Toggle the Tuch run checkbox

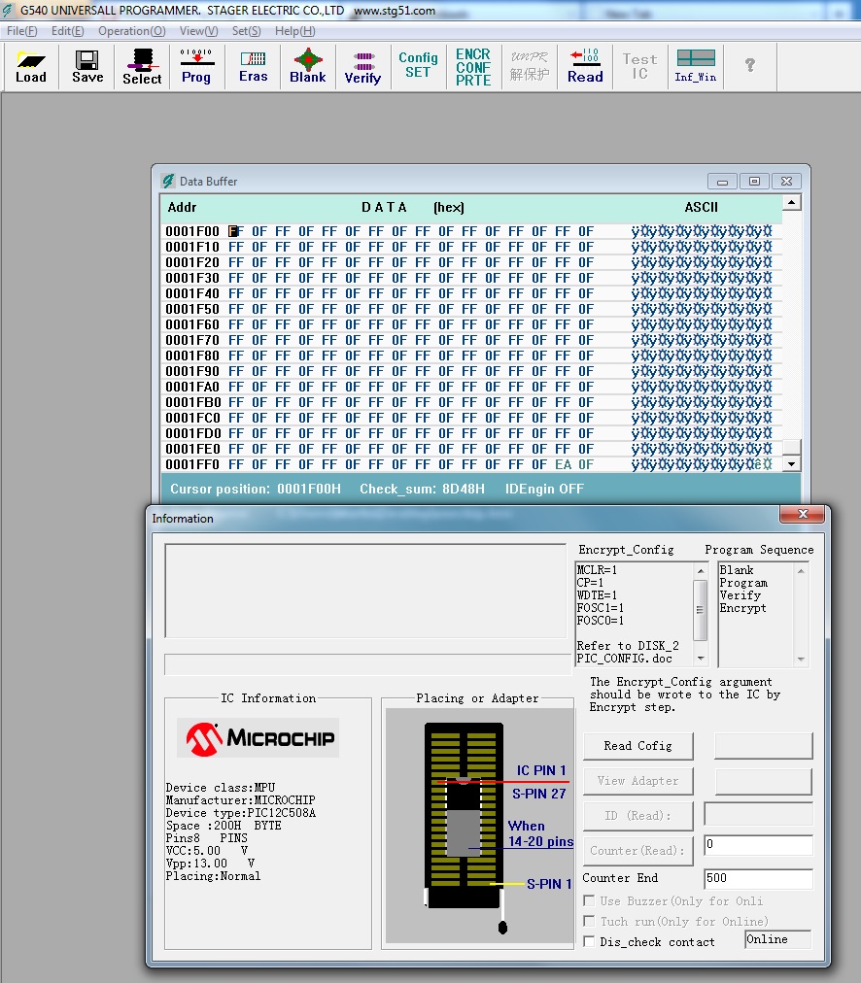(590, 921)
